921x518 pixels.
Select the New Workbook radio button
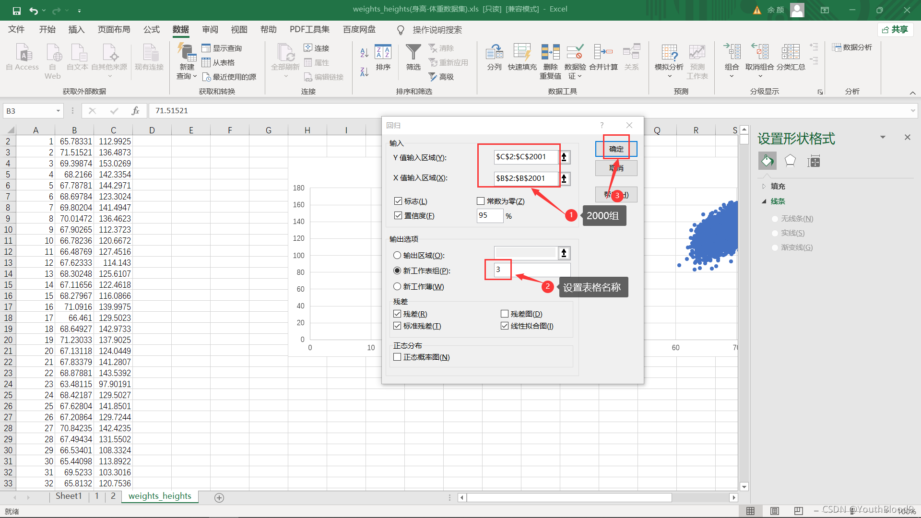pyautogui.click(x=397, y=287)
